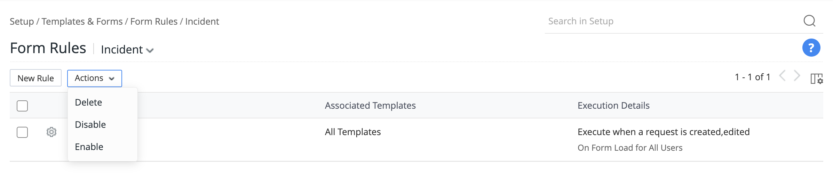The height and width of the screenshot is (191, 833).
Task: Open Form Rules breadcrumb link
Action: pyautogui.click(x=154, y=22)
